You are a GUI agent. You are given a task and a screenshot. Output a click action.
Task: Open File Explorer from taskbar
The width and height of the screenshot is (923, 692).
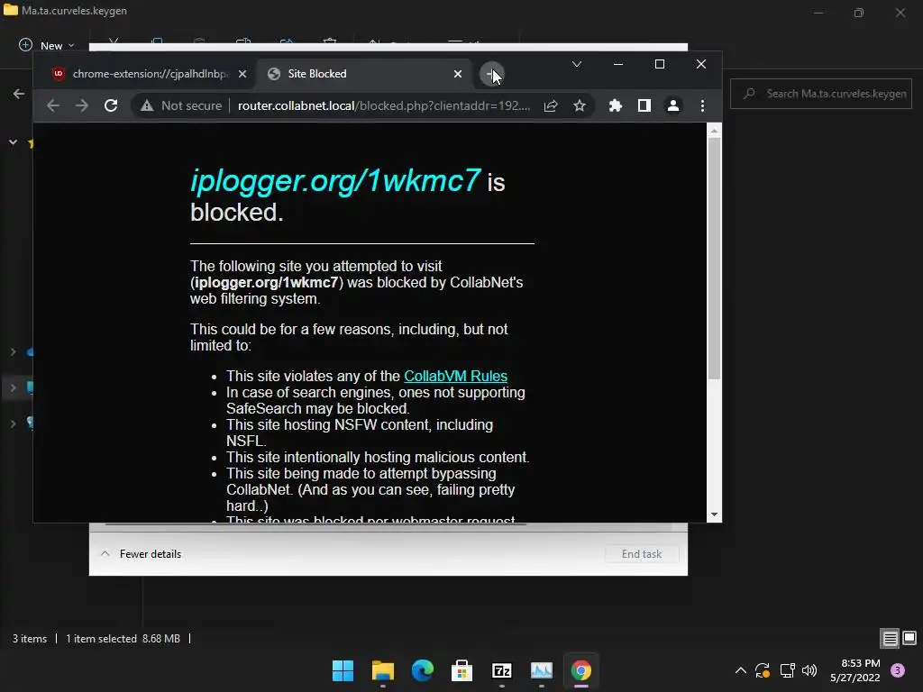(382, 670)
